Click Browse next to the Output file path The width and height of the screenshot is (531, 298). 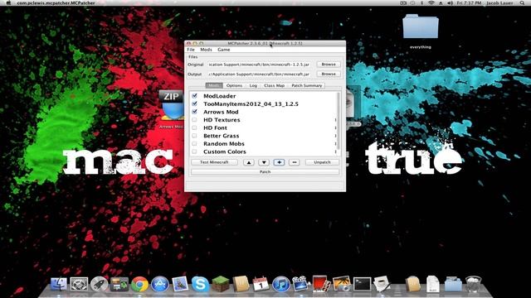[x=329, y=74]
